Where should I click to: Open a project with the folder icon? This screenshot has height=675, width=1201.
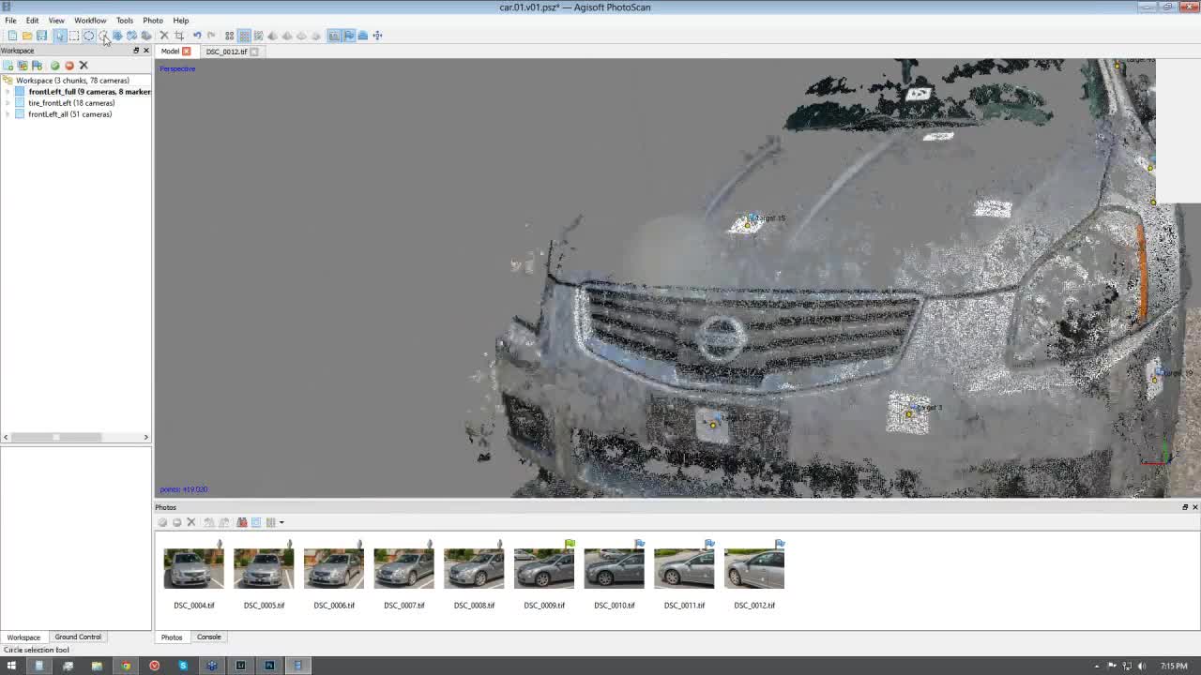27,36
